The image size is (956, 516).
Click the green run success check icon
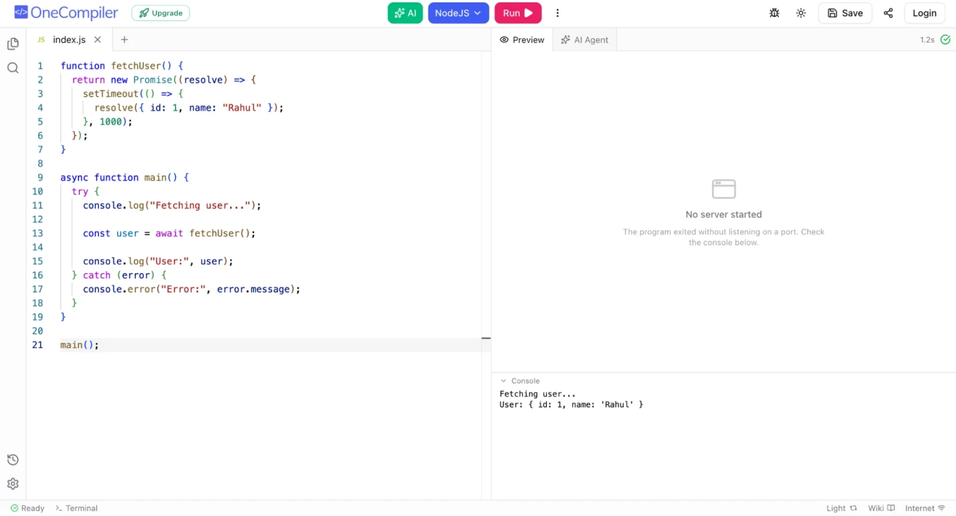coord(945,39)
